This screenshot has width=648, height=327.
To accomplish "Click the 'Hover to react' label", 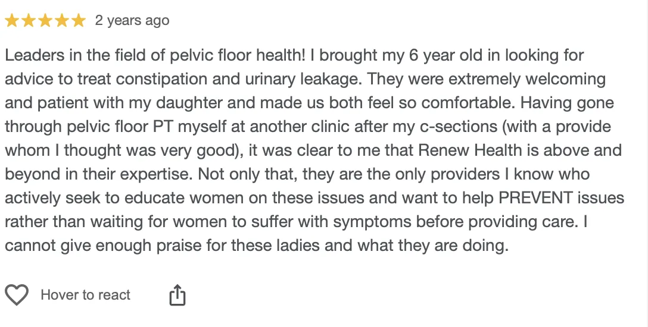I will coord(86,295).
